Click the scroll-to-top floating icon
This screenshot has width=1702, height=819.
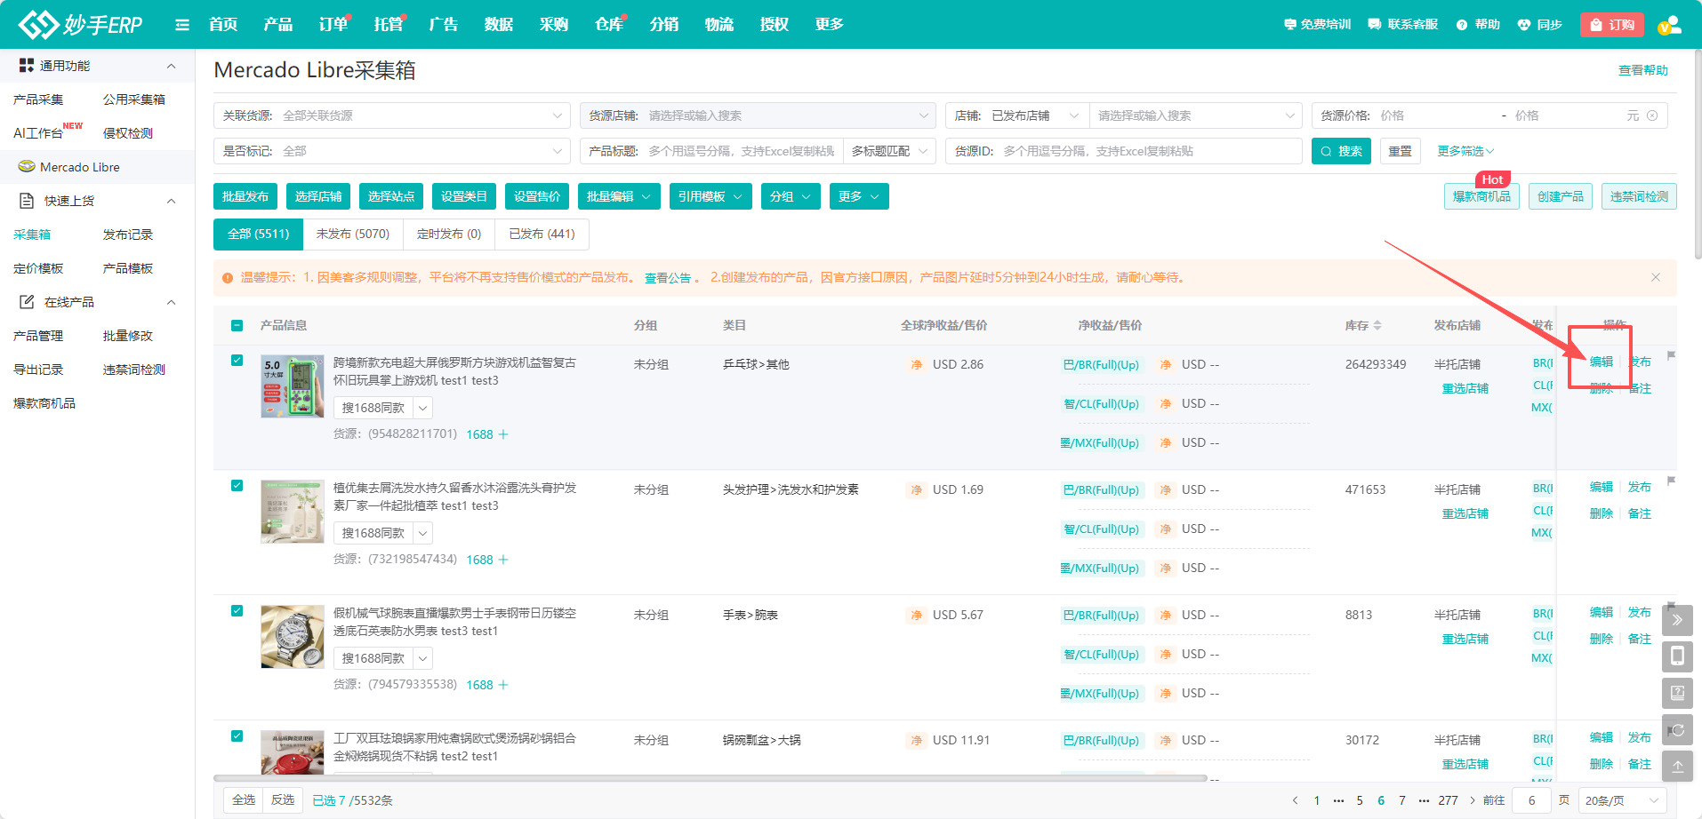1676,766
